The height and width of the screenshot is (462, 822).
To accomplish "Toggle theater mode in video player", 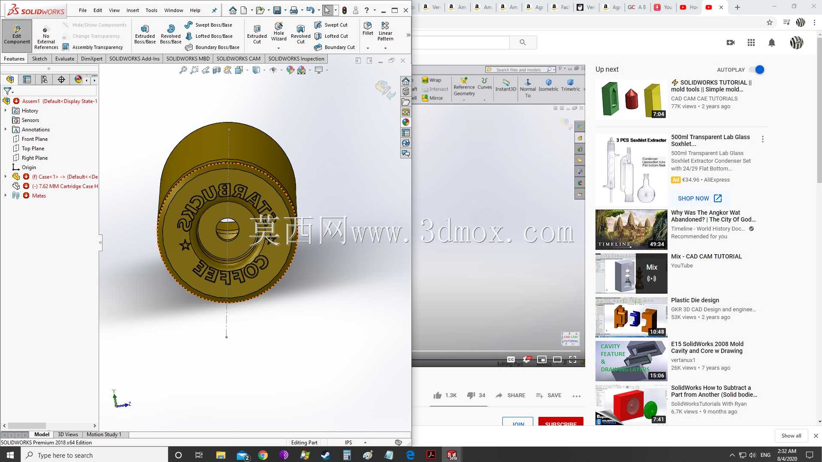I will click(x=557, y=359).
